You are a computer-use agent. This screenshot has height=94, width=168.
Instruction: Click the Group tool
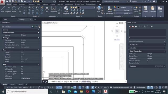(x=136, y=9)
